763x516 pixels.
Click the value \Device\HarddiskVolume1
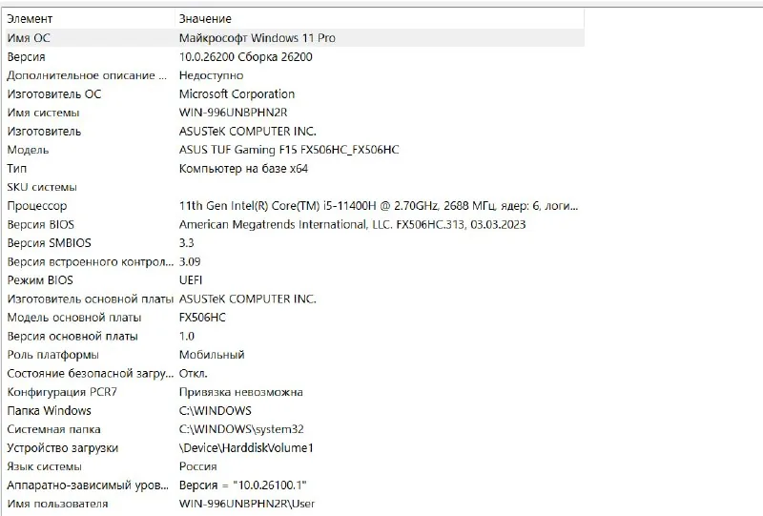pyautogui.click(x=246, y=448)
